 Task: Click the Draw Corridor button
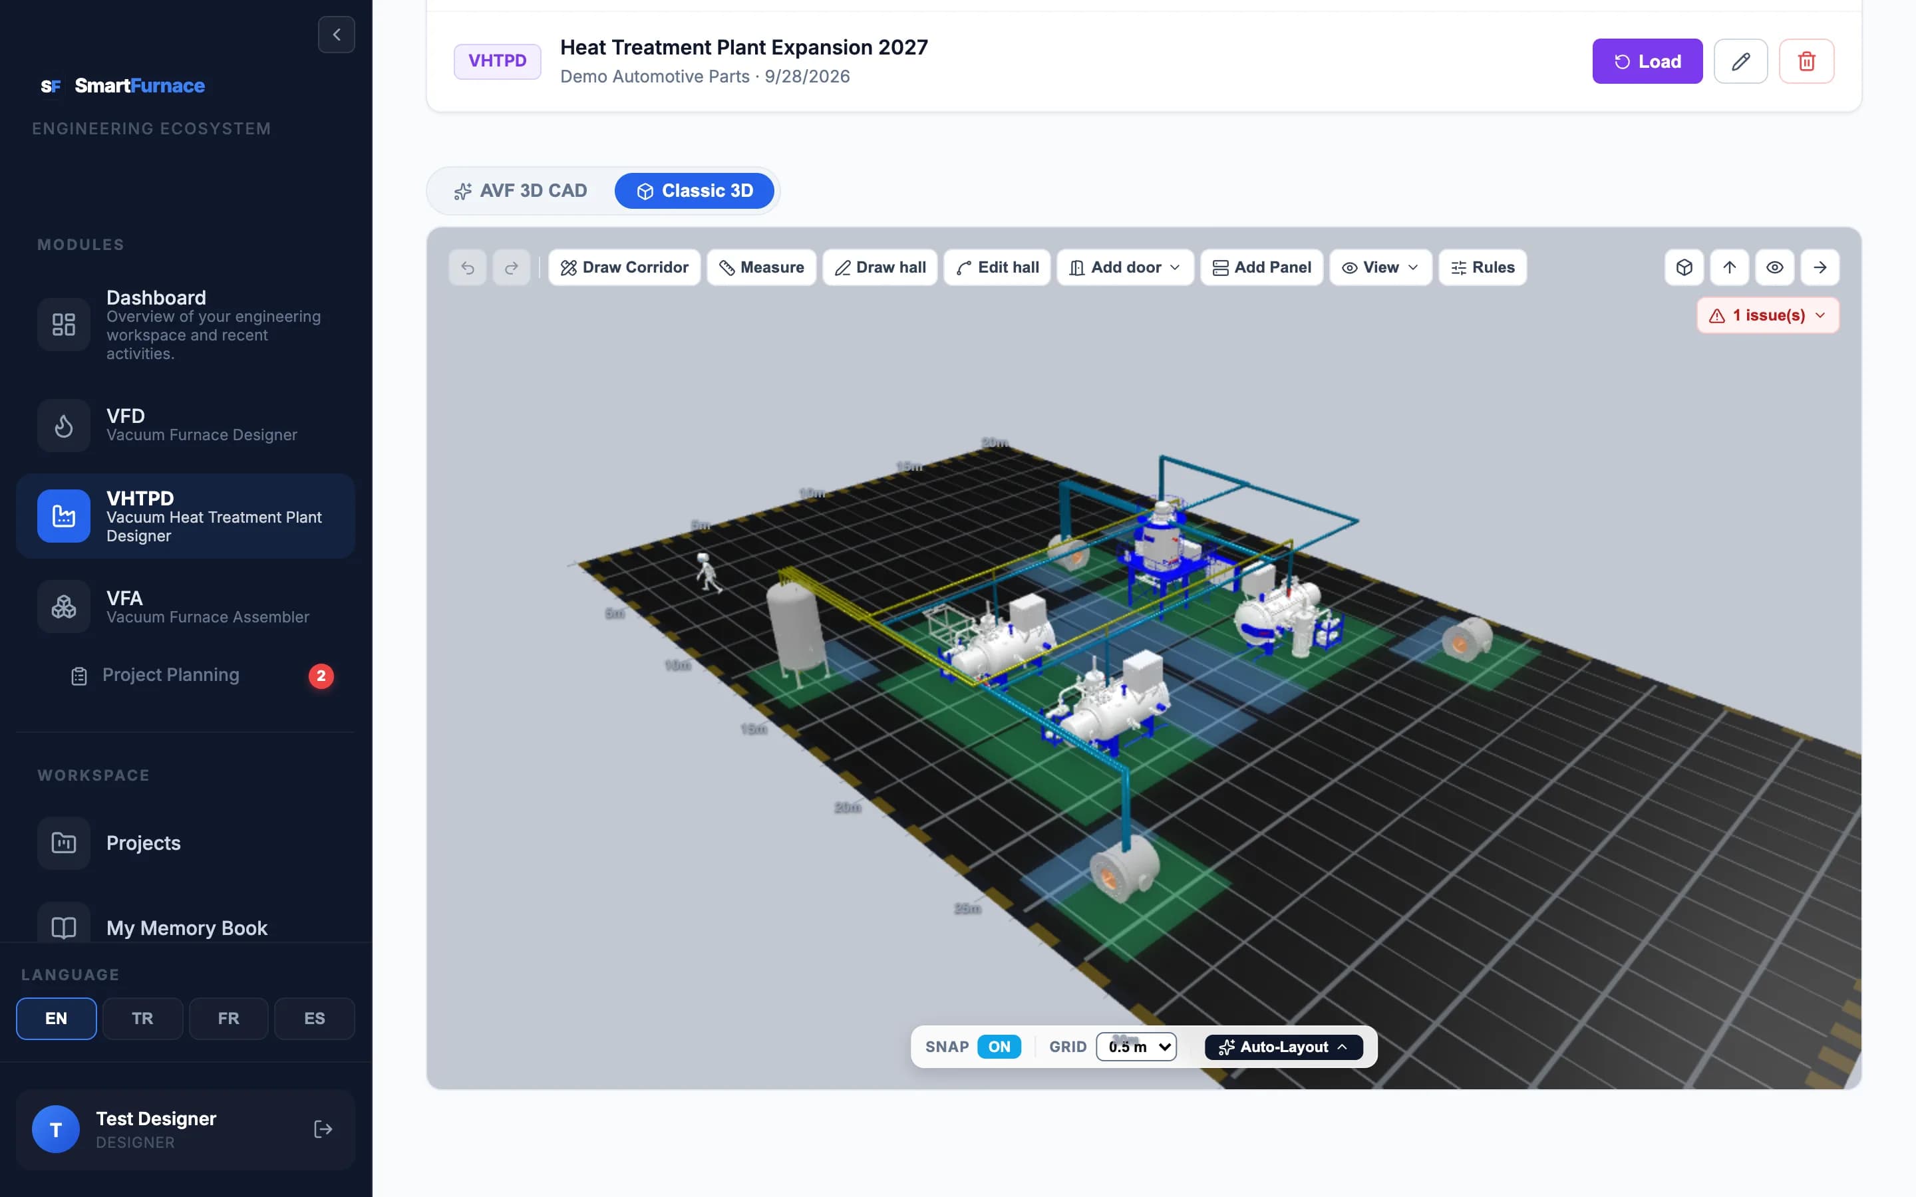click(624, 267)
